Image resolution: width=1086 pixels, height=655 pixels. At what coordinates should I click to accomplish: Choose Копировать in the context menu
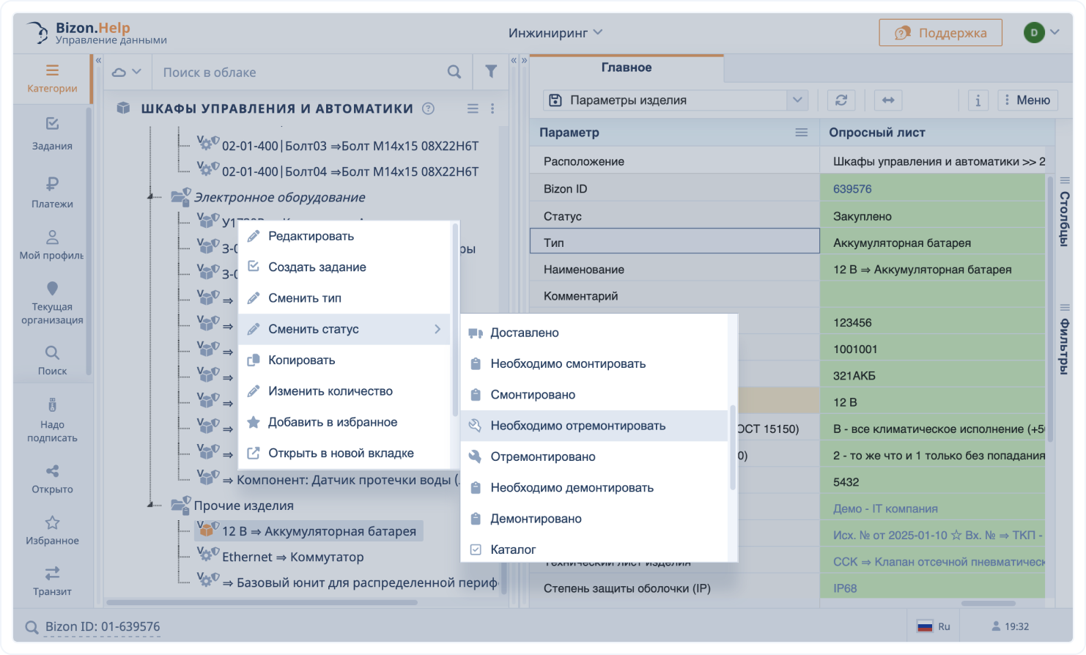click(x=303, y=360)
